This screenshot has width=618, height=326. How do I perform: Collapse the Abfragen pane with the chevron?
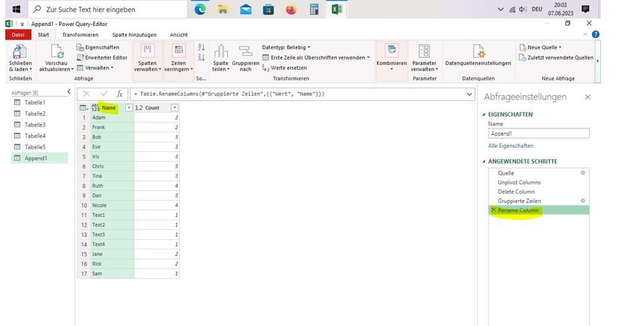[69, 92]
